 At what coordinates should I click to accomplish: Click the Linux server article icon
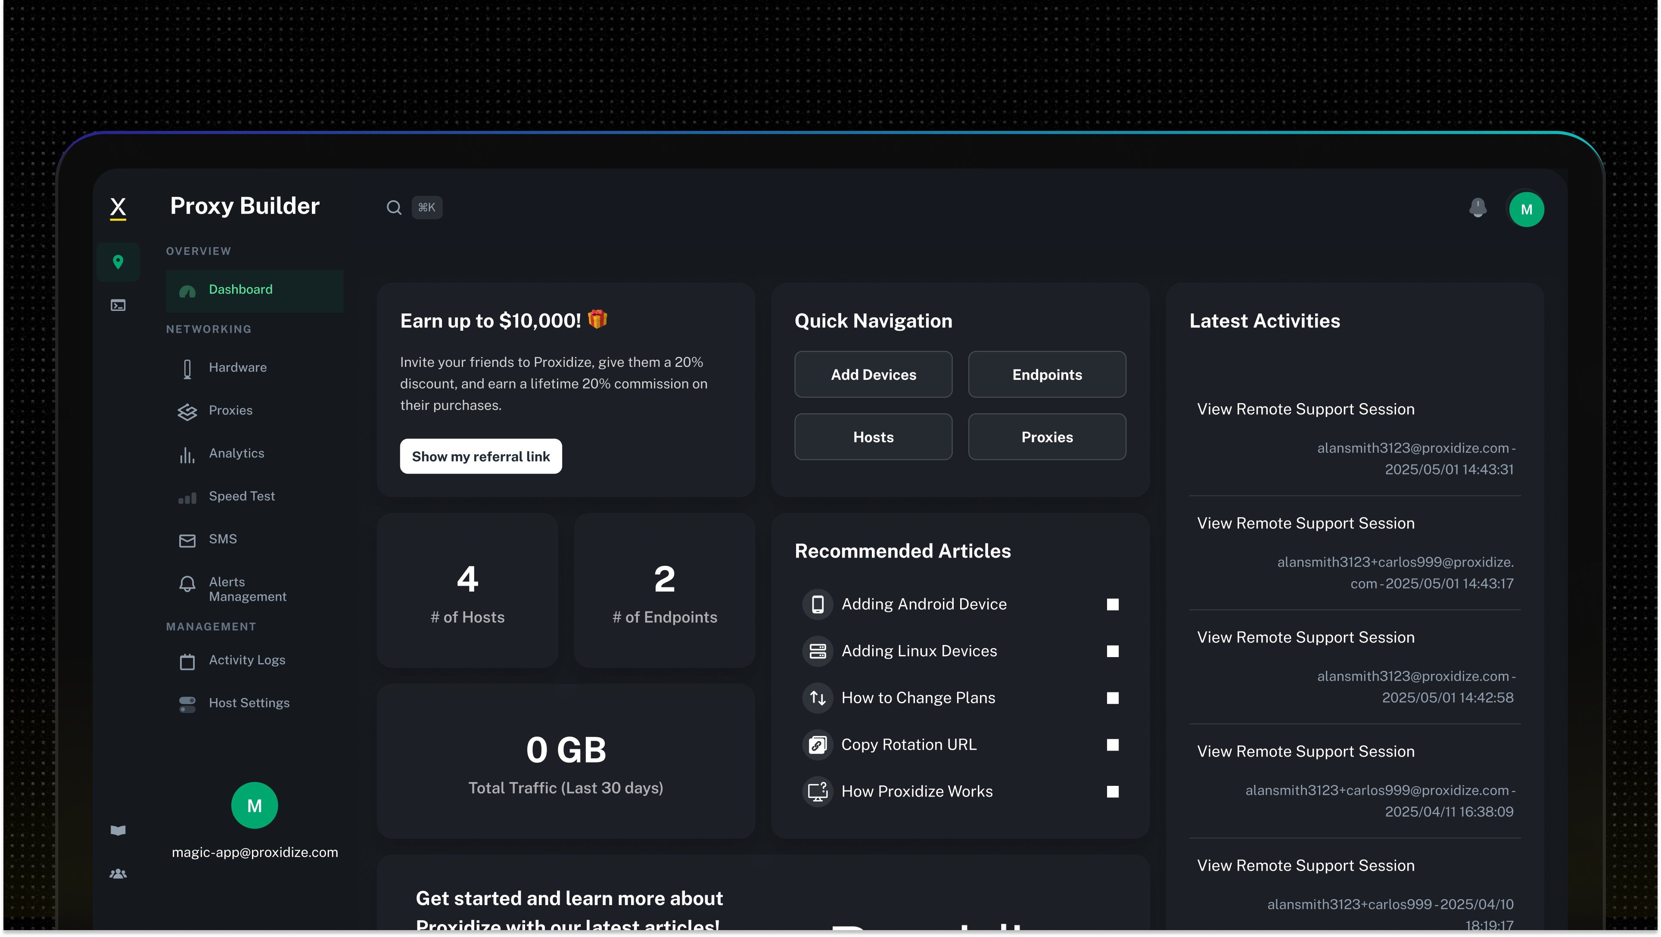[x=818, y=652]
